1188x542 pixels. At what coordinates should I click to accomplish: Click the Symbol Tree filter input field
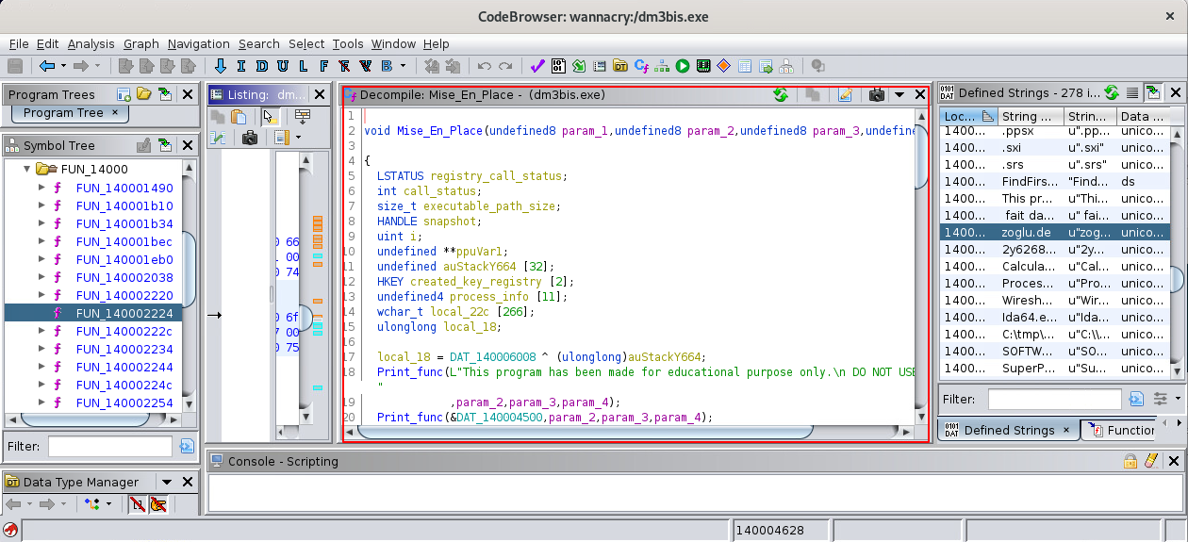coord(110,446)
